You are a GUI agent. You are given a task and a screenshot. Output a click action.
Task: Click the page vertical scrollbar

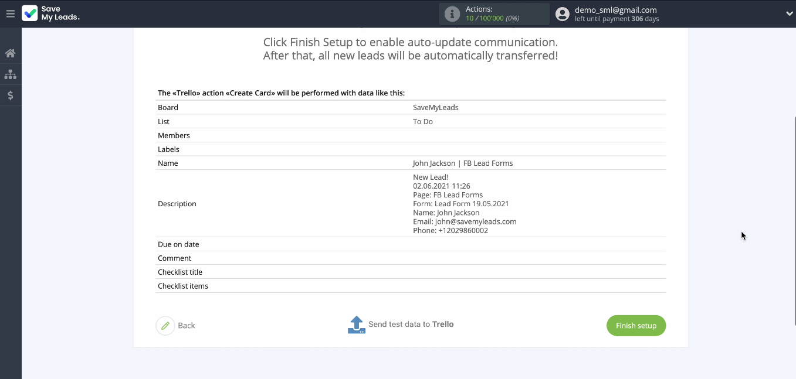click(794, 221)
